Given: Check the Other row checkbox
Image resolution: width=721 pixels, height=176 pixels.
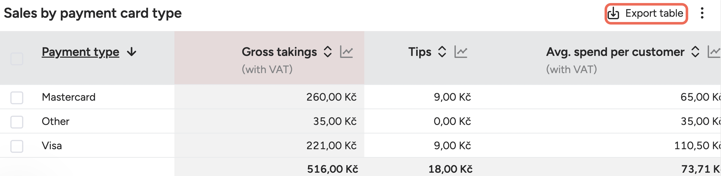Looking at the screenshot, I should [17, 122].
